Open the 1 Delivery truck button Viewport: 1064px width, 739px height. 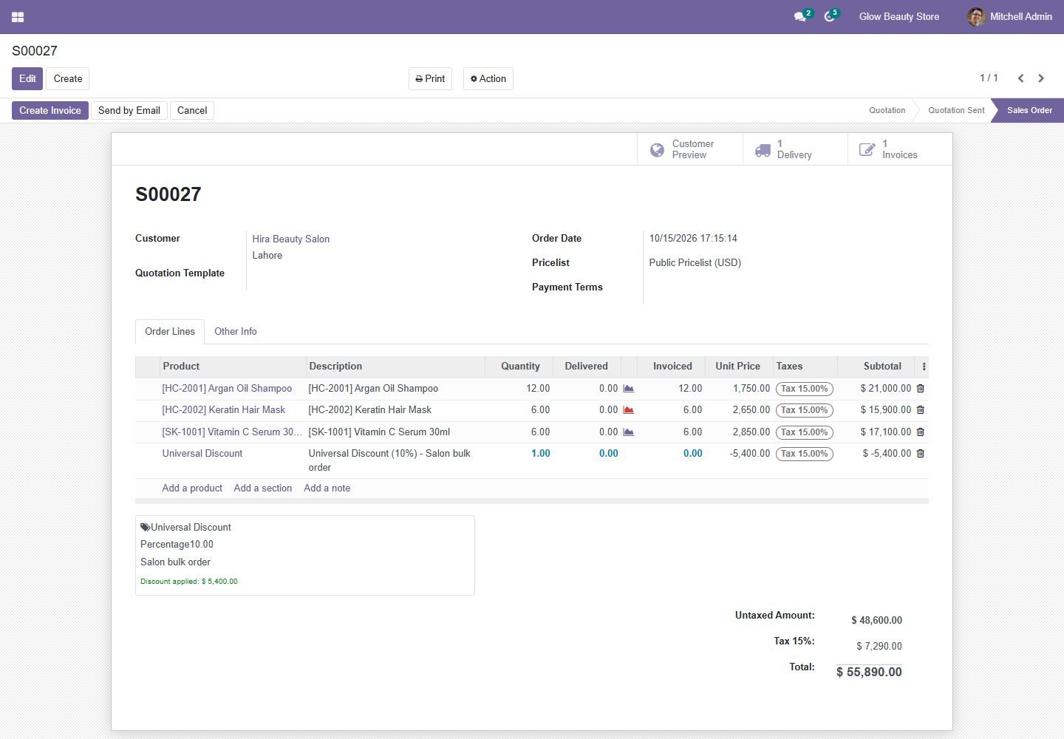pyautogui.click(x=795, y=149)
